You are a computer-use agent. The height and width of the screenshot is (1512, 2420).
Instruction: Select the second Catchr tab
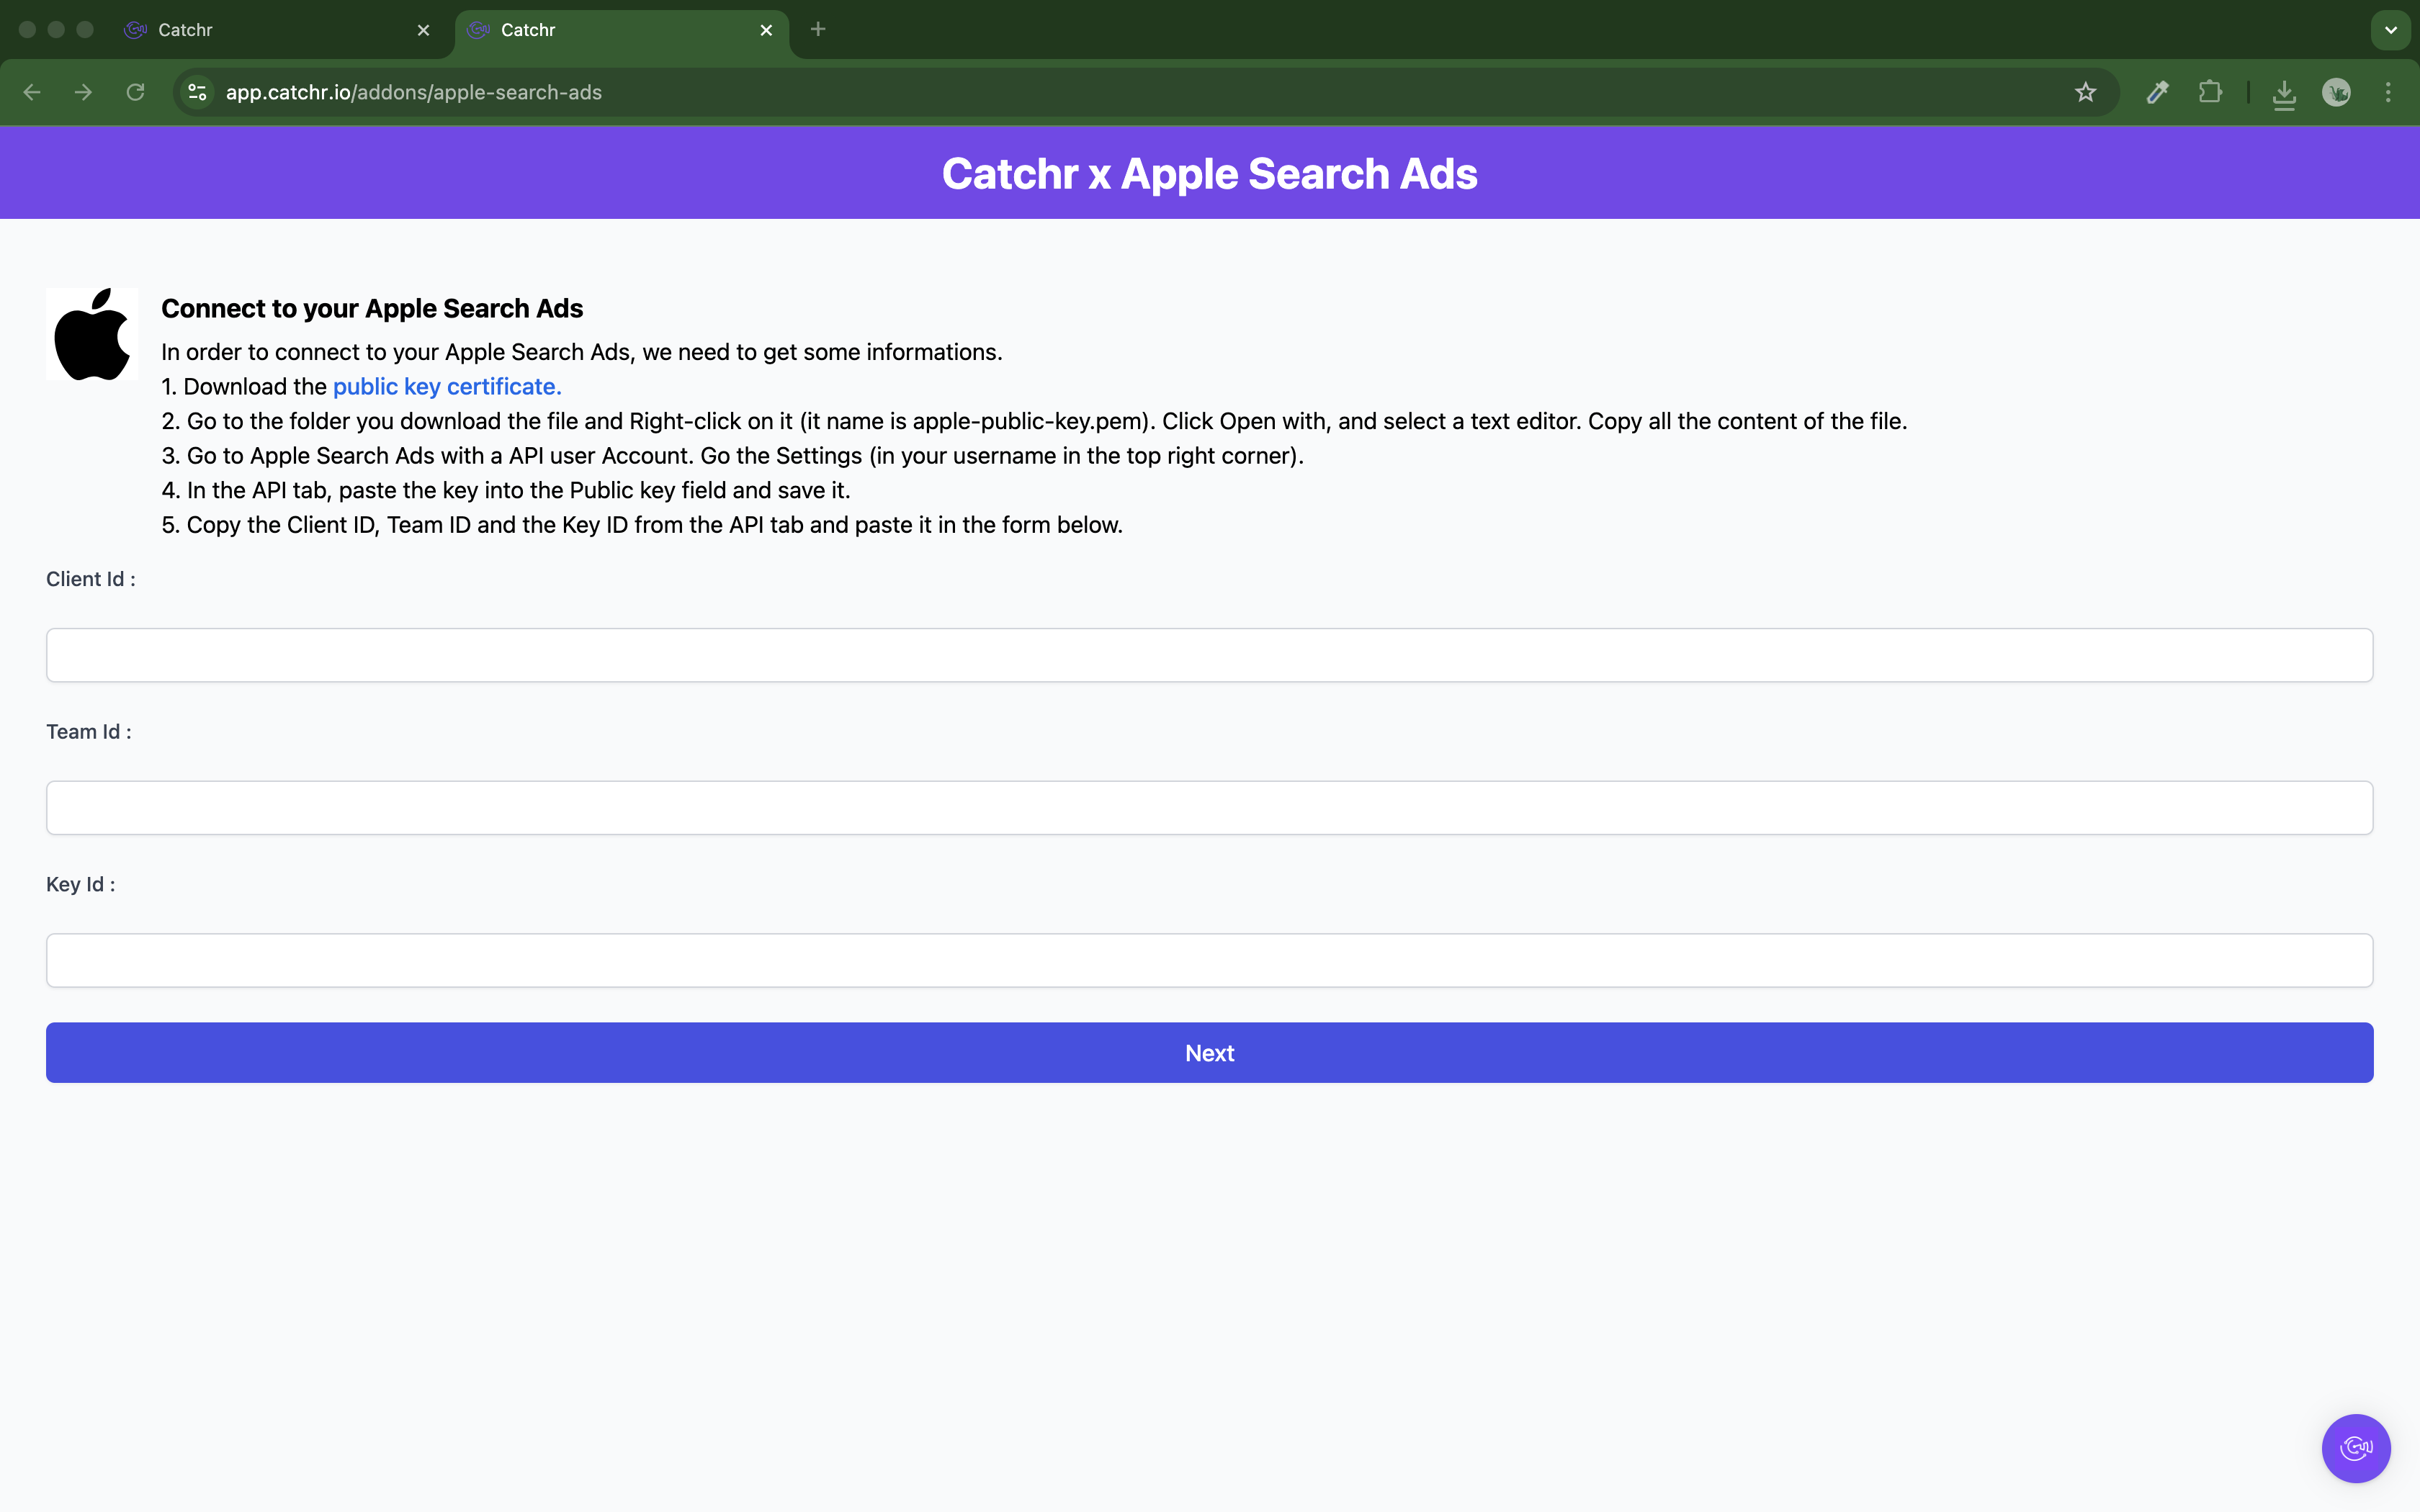click(x=622, y=30)
